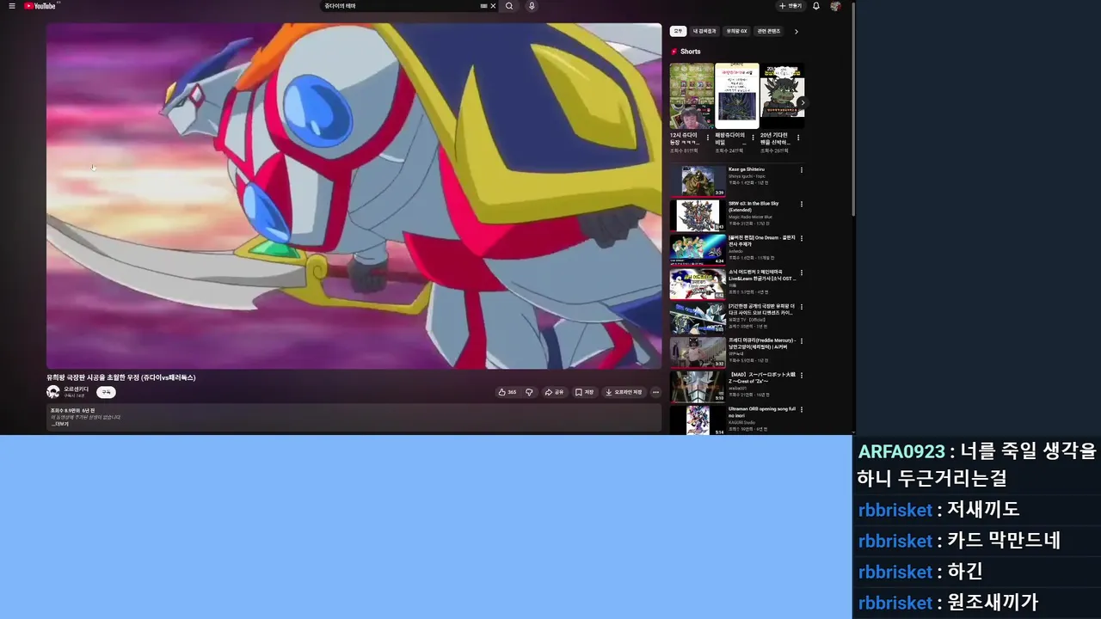Screen dimensions: 1101x619
Task: Expand the description with '...더보기'
Action: [x=59, y=424]
